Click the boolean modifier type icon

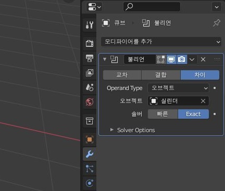click(x=114, y=59)
